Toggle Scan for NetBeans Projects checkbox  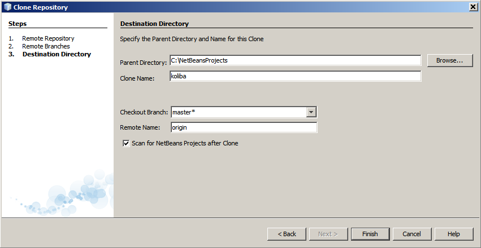pyautogui.click(x=126, y=144)
